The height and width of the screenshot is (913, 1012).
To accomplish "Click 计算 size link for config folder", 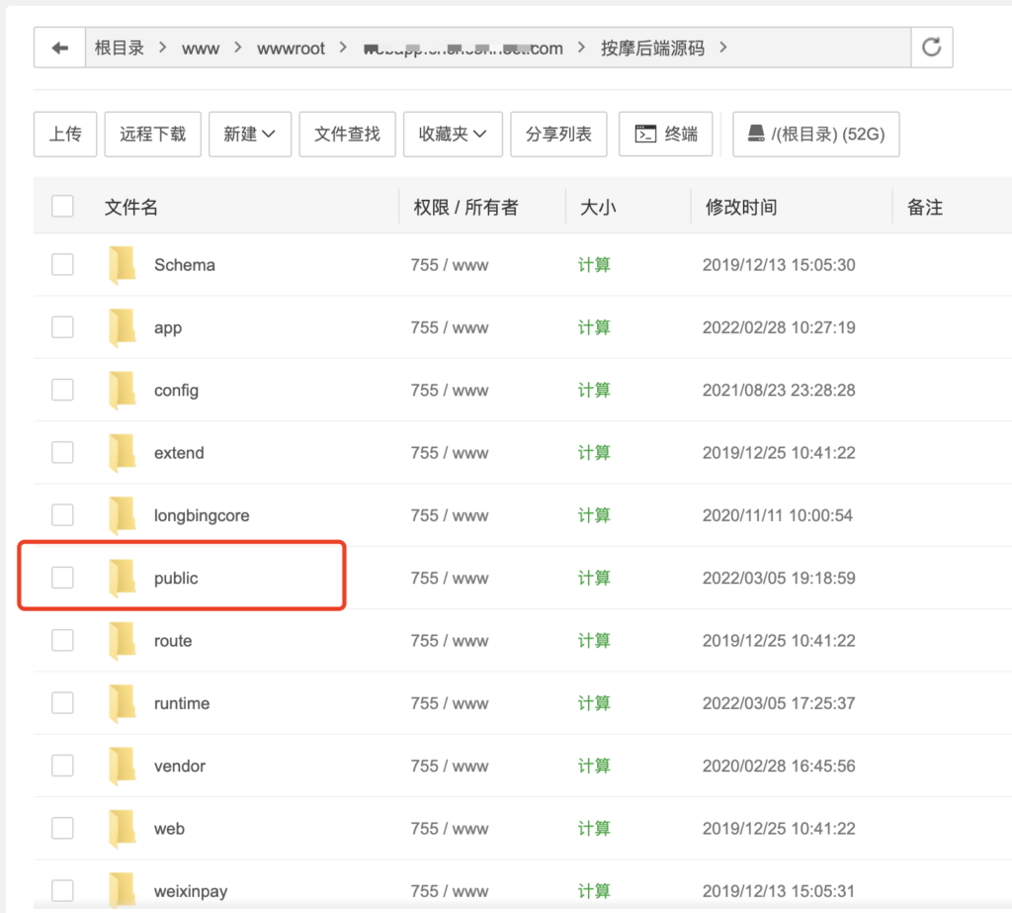I will point(594,390).
